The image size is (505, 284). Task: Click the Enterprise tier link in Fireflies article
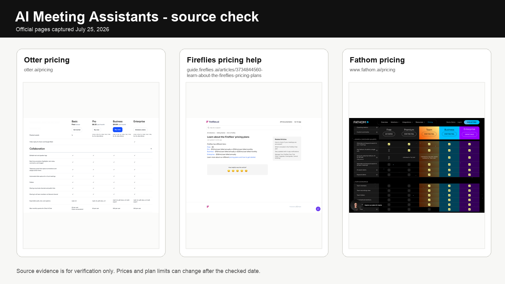pyautogui.click(x=211, y=154)
